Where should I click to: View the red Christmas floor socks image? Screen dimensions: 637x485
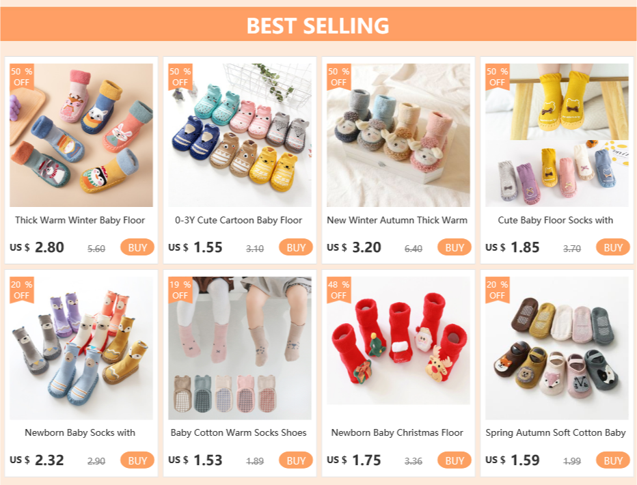click(398, 341)
